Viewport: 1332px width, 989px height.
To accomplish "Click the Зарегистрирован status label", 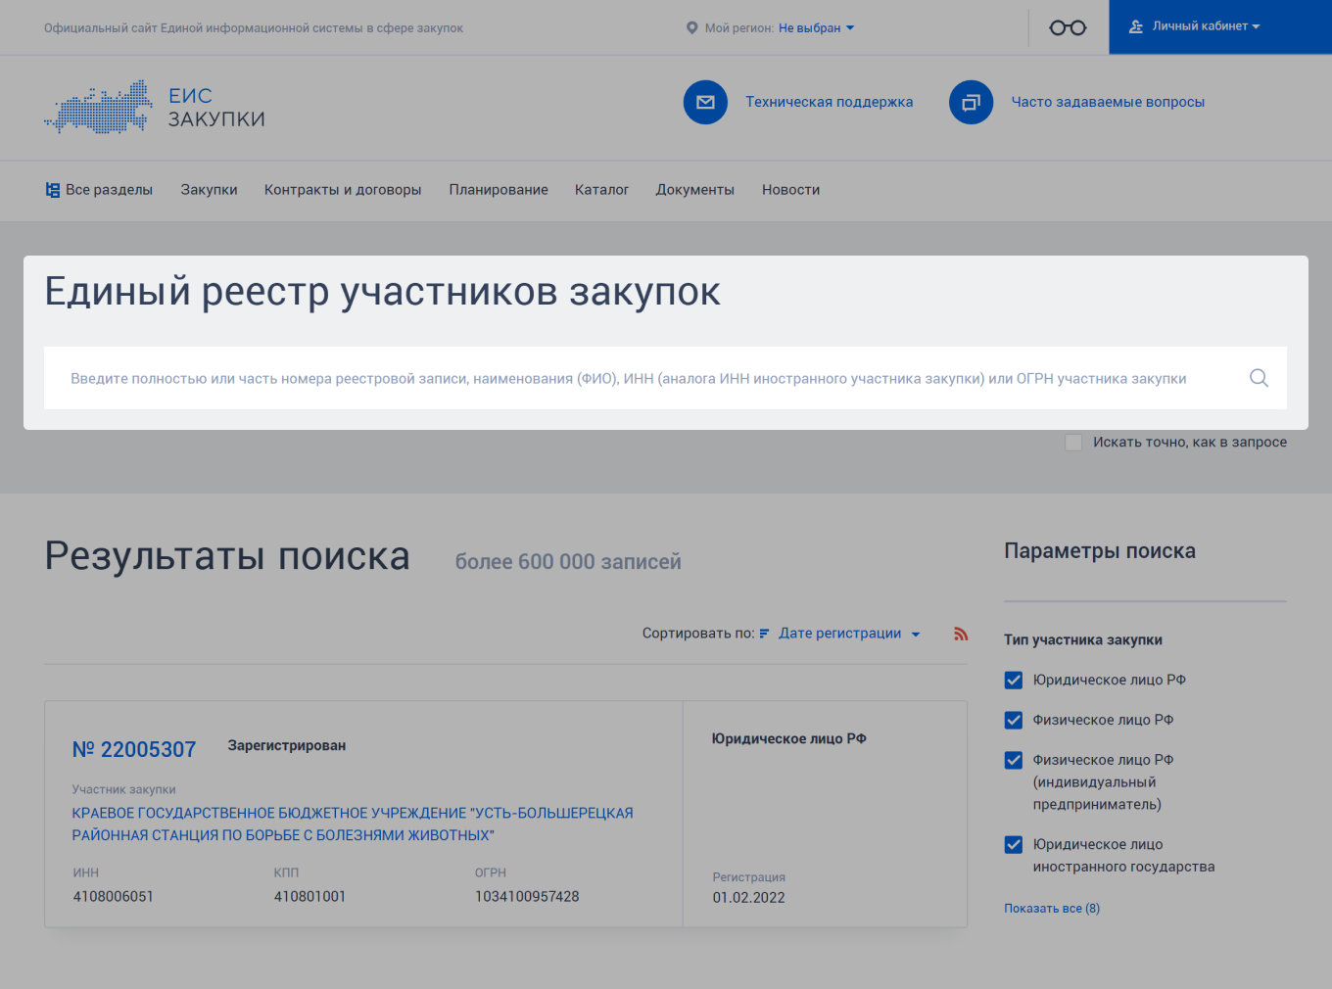I will coord(287,746).
